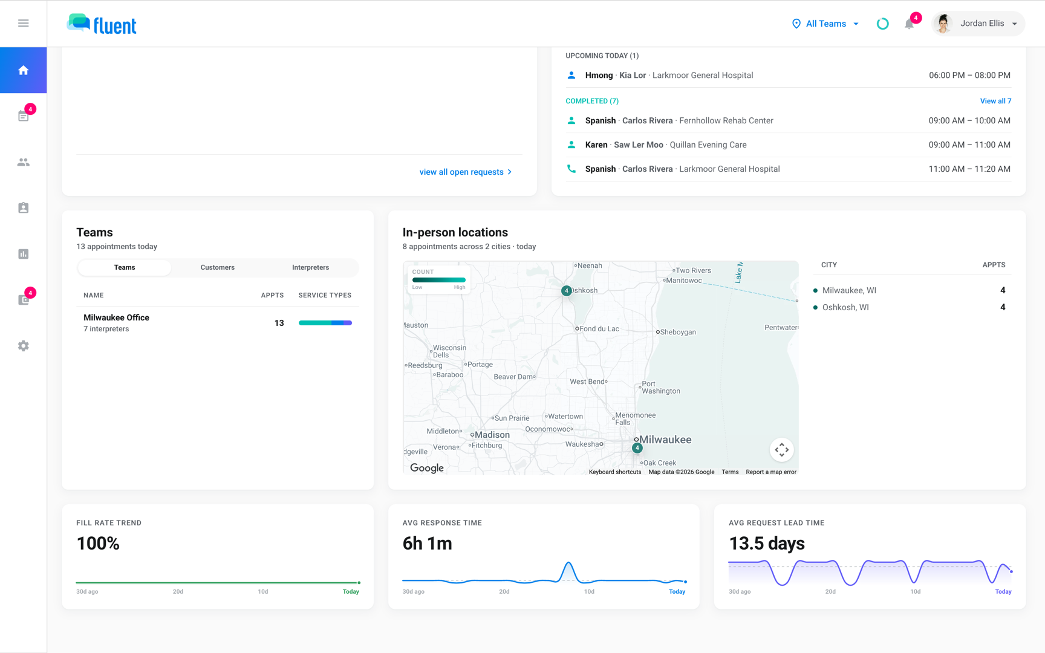Click phone icon for Larkmoor General Hospital 11:00 AM

[571, 169]
